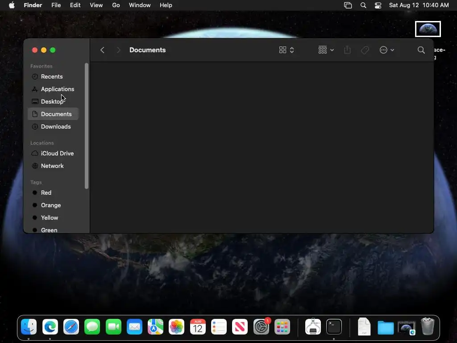The image size is (457, 343).
Task: Open Messages from the Dock
Action: (92, 326)
